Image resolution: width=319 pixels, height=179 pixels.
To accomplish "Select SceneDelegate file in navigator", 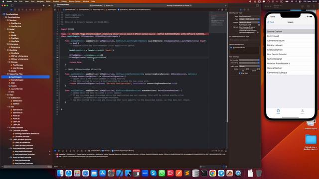I will point(17,80).
